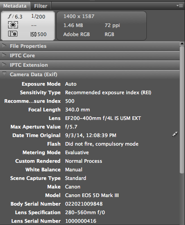
Task: Click the aperture f/6.3 readout
Action: (x=15, y=16)
